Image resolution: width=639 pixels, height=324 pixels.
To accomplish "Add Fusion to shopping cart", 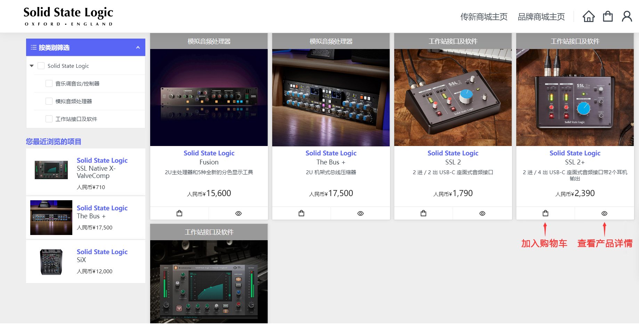I will [179, 213].
